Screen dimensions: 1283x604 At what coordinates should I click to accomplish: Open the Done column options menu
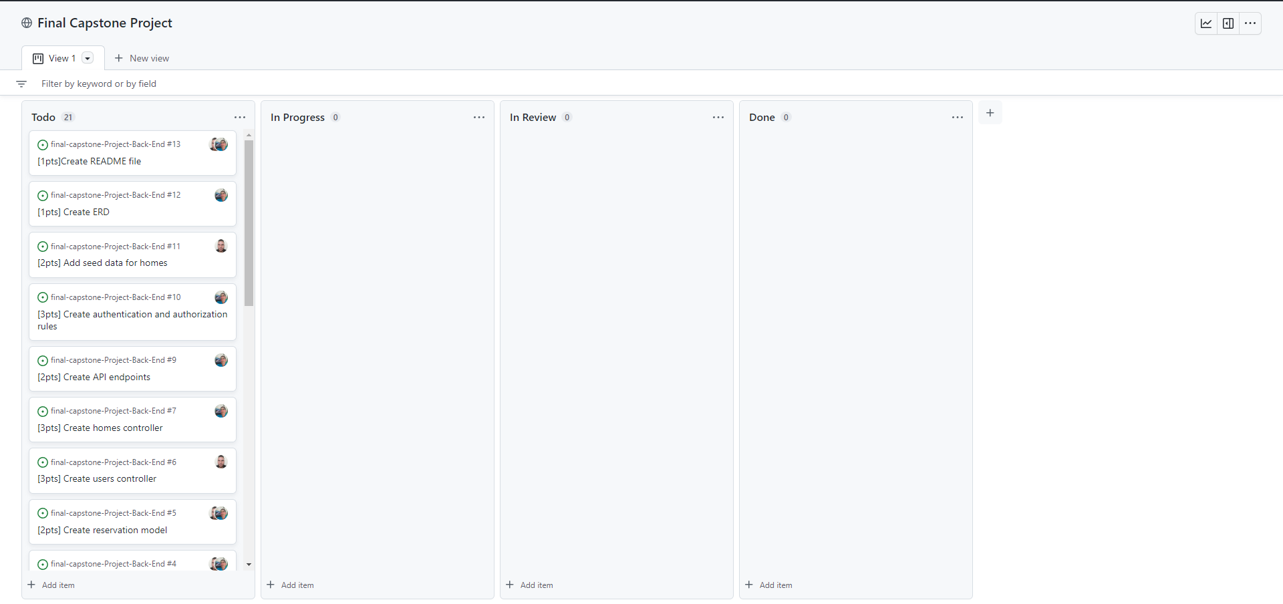point(958,117)
